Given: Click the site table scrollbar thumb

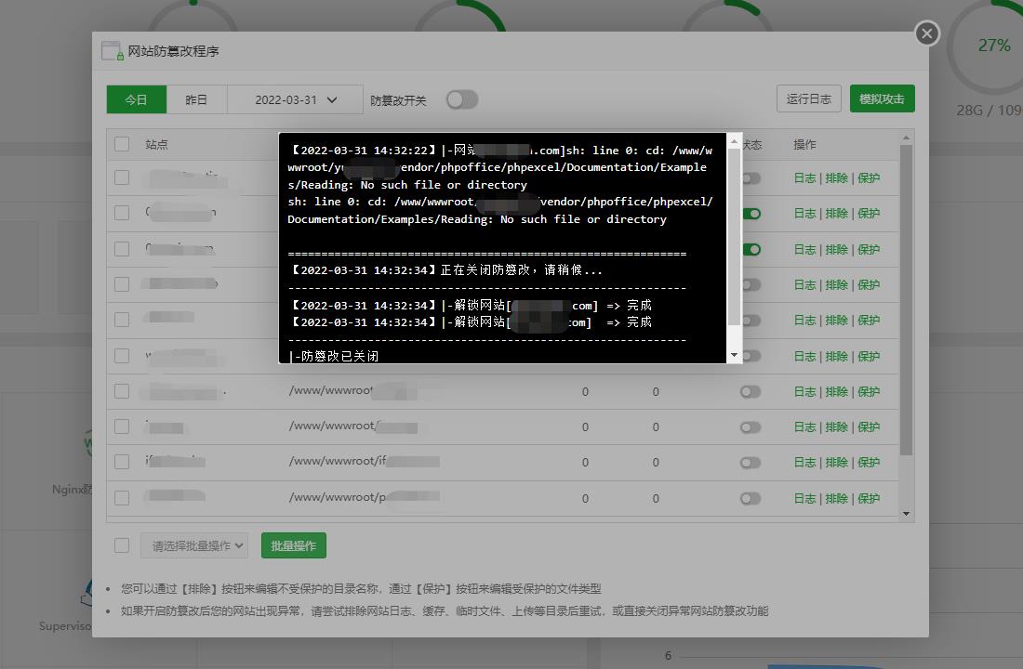Looking at the screenshot, I should (906, 300).
